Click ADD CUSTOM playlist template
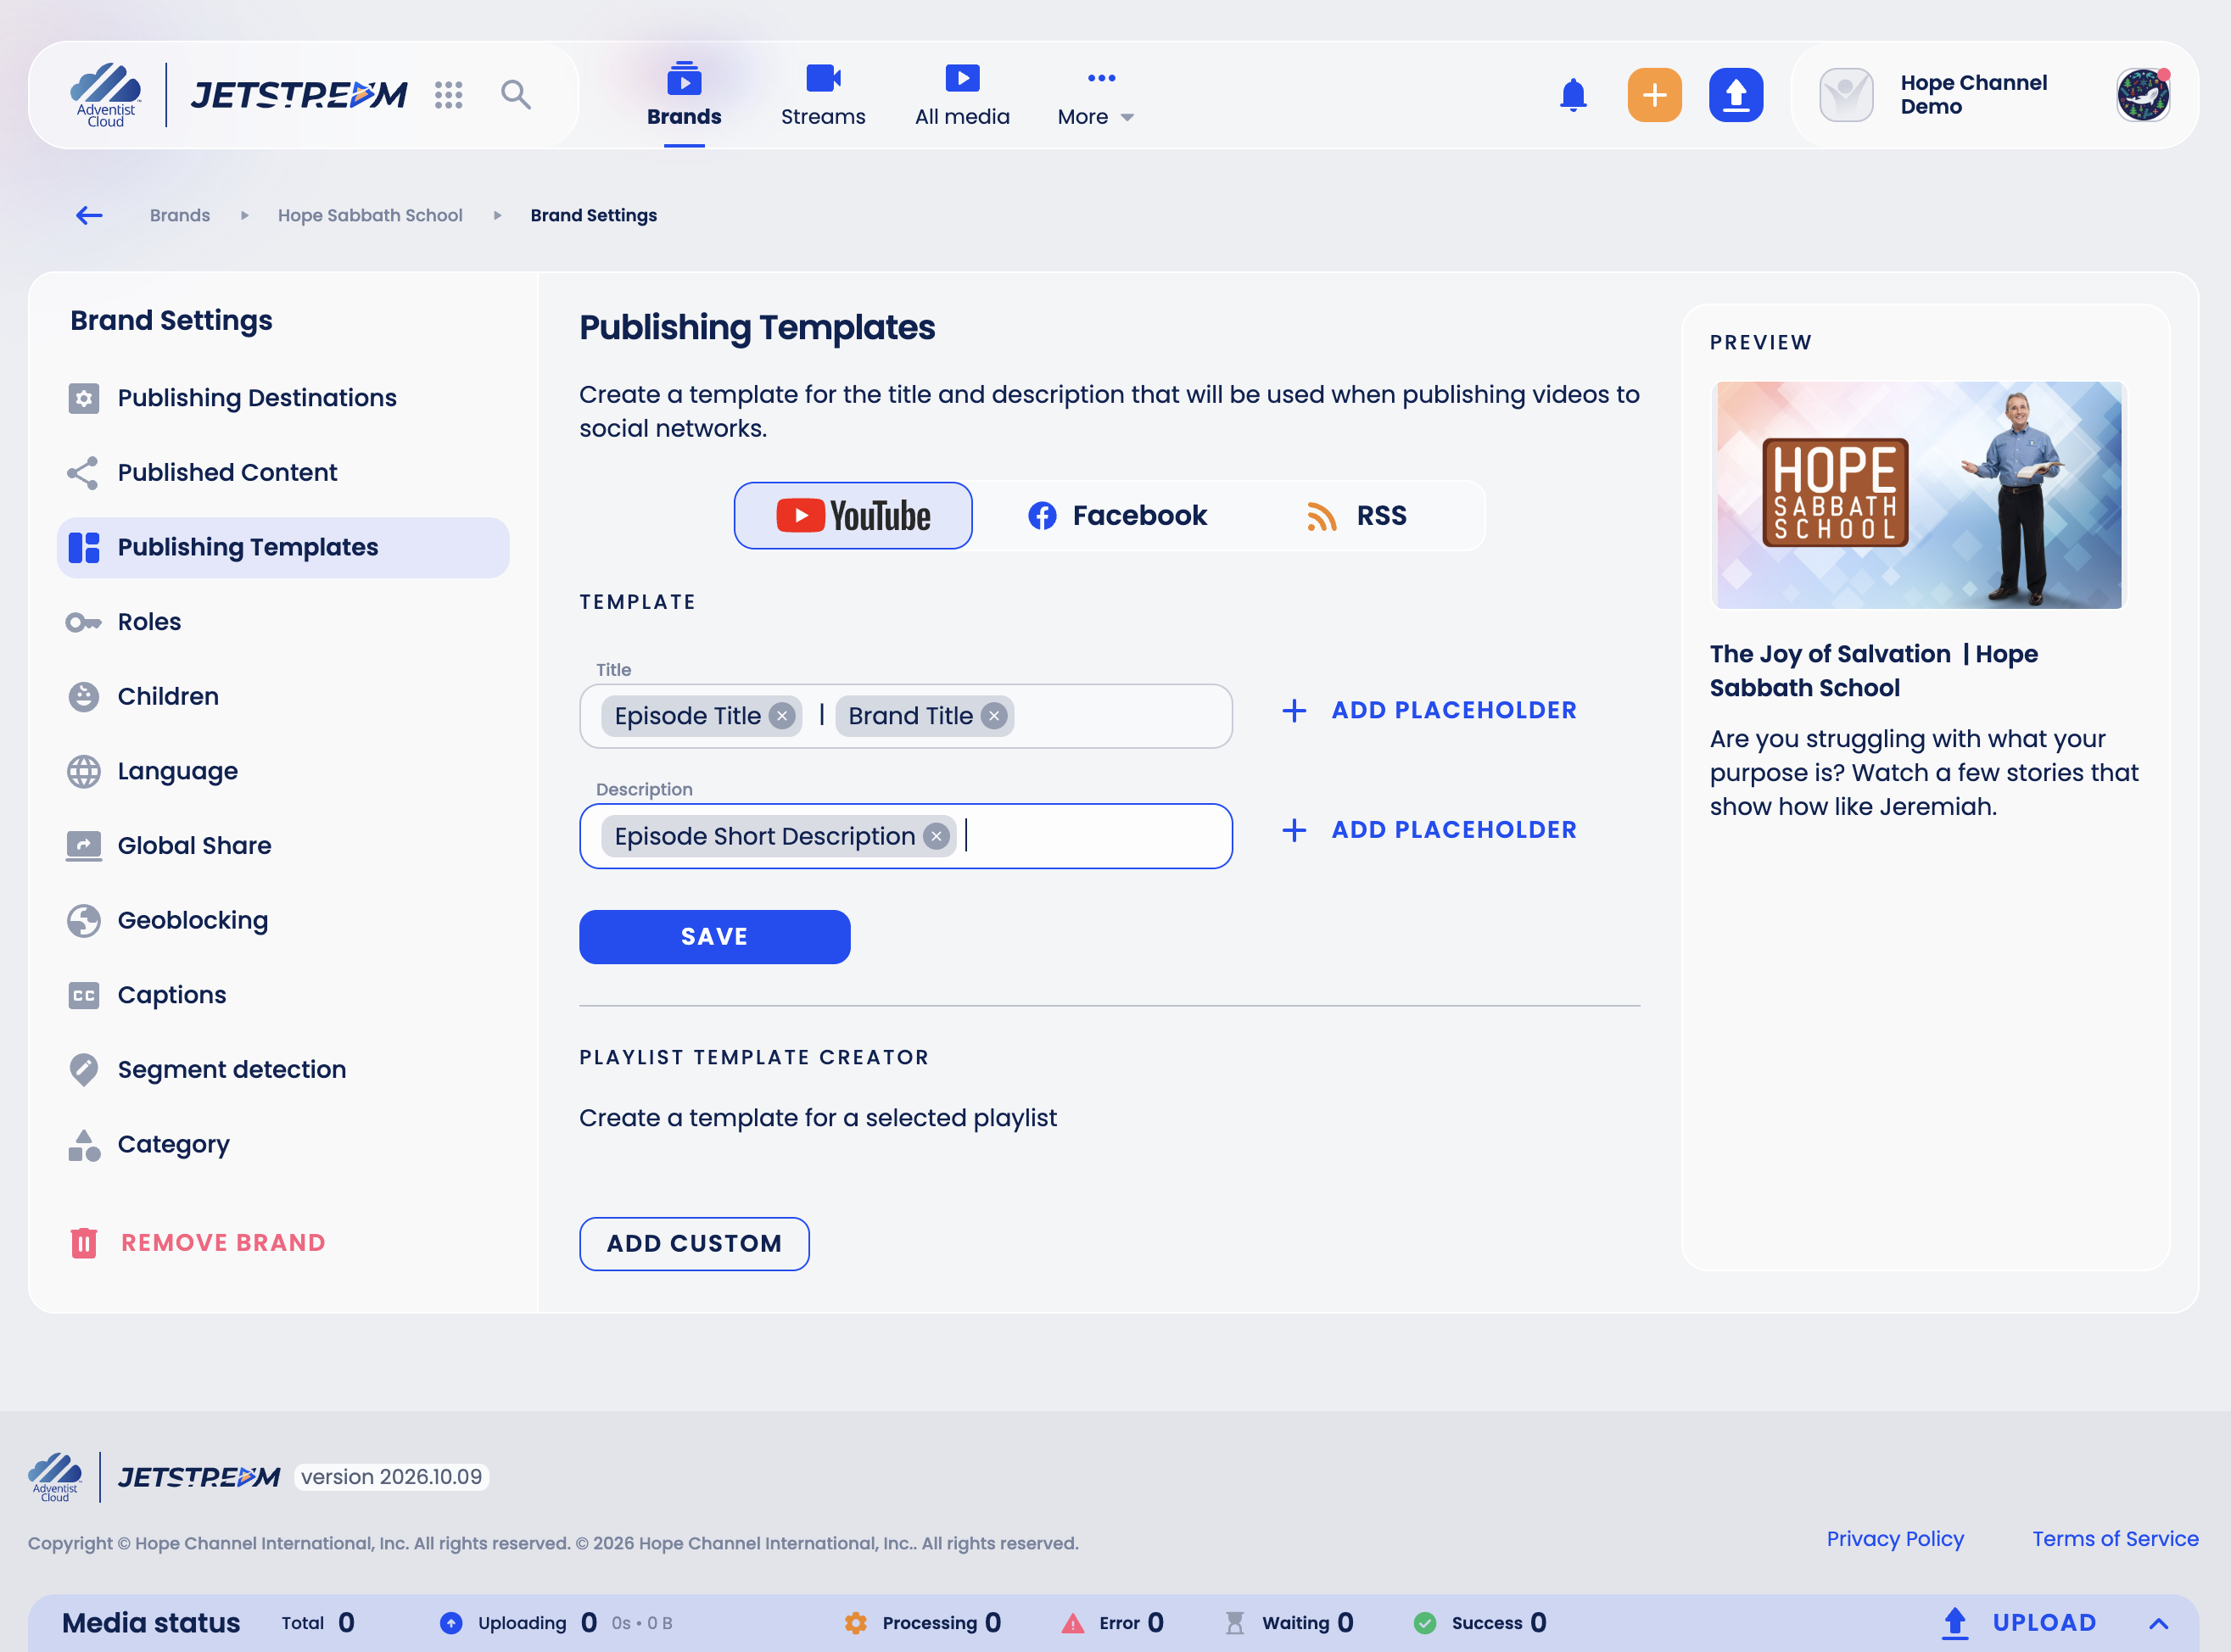The width and height of the screenshot is (2231, 1652). (x=694, y=1244)
